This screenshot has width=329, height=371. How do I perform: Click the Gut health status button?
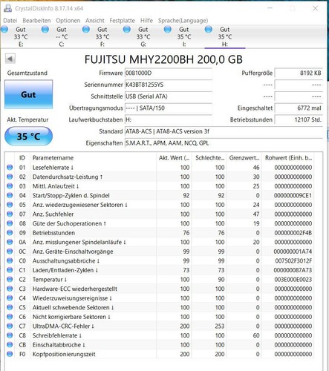tap(28, 94)
